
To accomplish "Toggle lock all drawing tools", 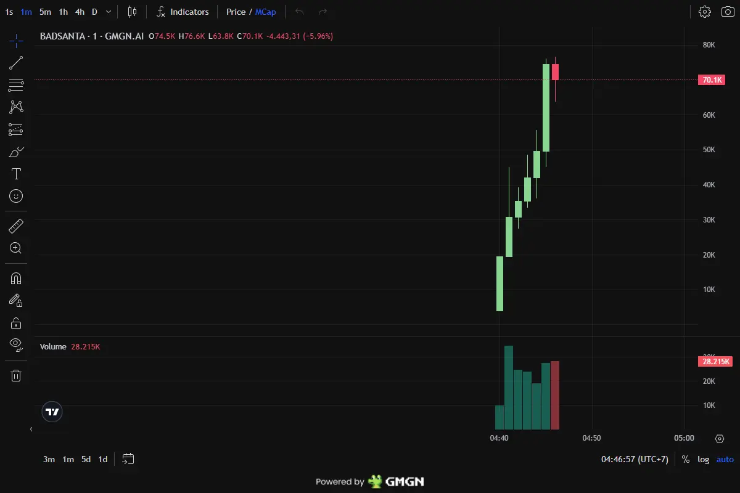I will pyautogui.click(x=16, y=323).
